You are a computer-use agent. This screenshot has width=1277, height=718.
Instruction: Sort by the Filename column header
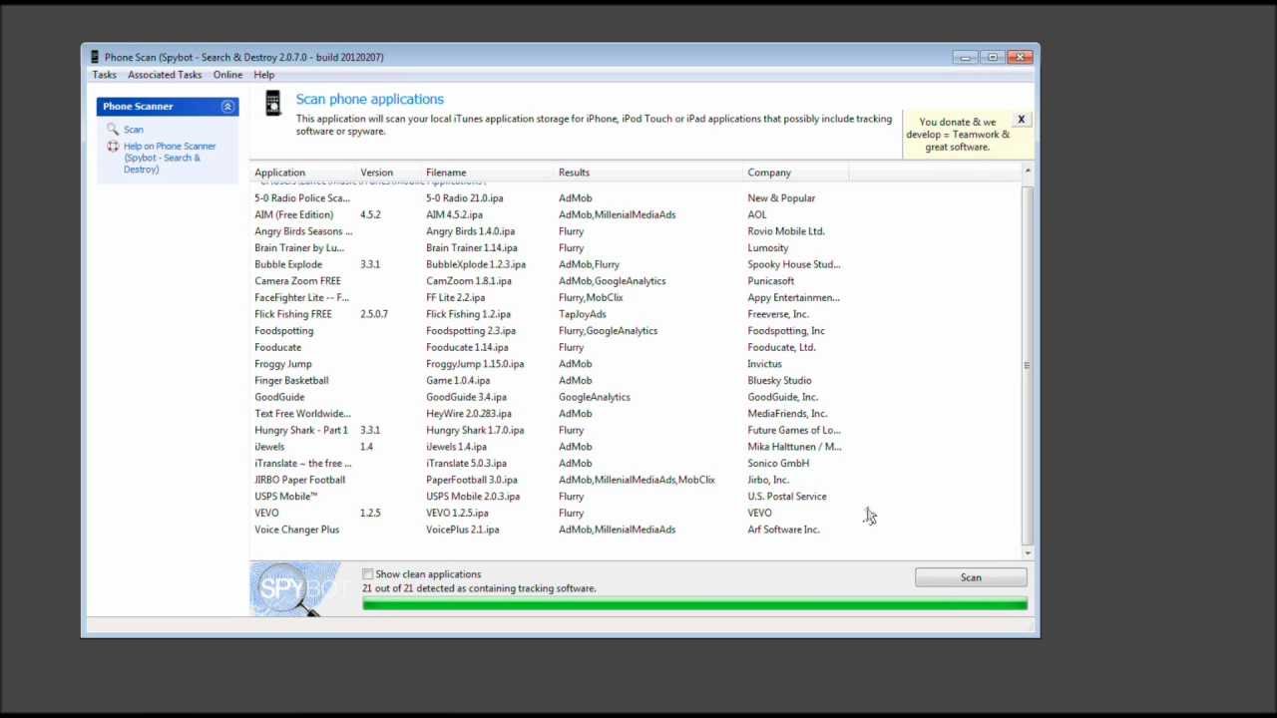click(490, 173)
